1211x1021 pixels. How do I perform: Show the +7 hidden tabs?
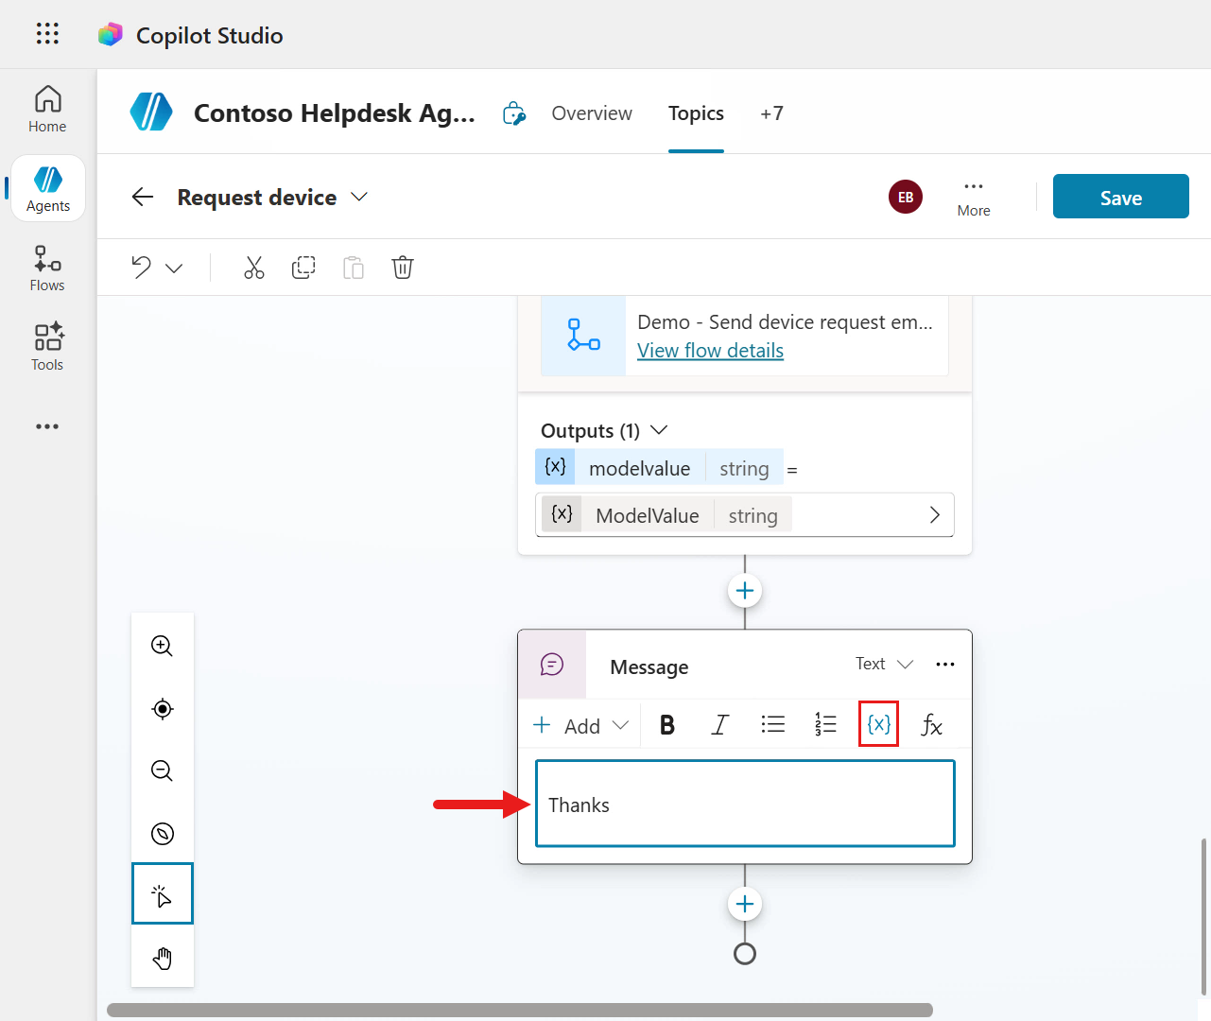coord(771,113)
